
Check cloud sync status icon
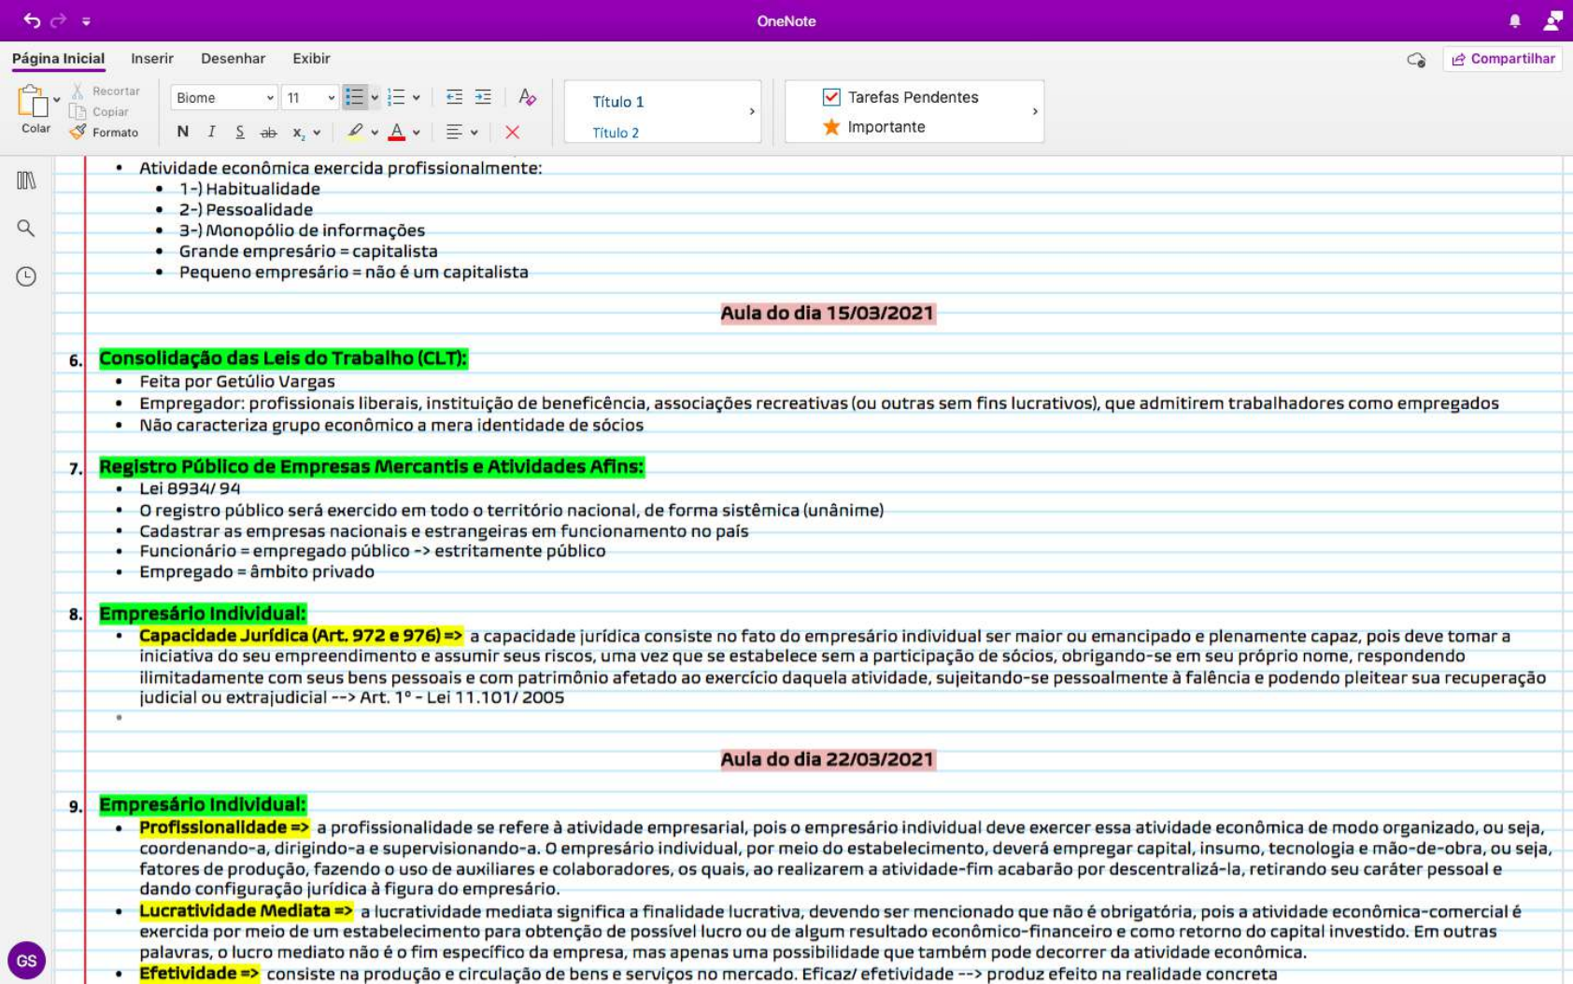coord(1416,60)
